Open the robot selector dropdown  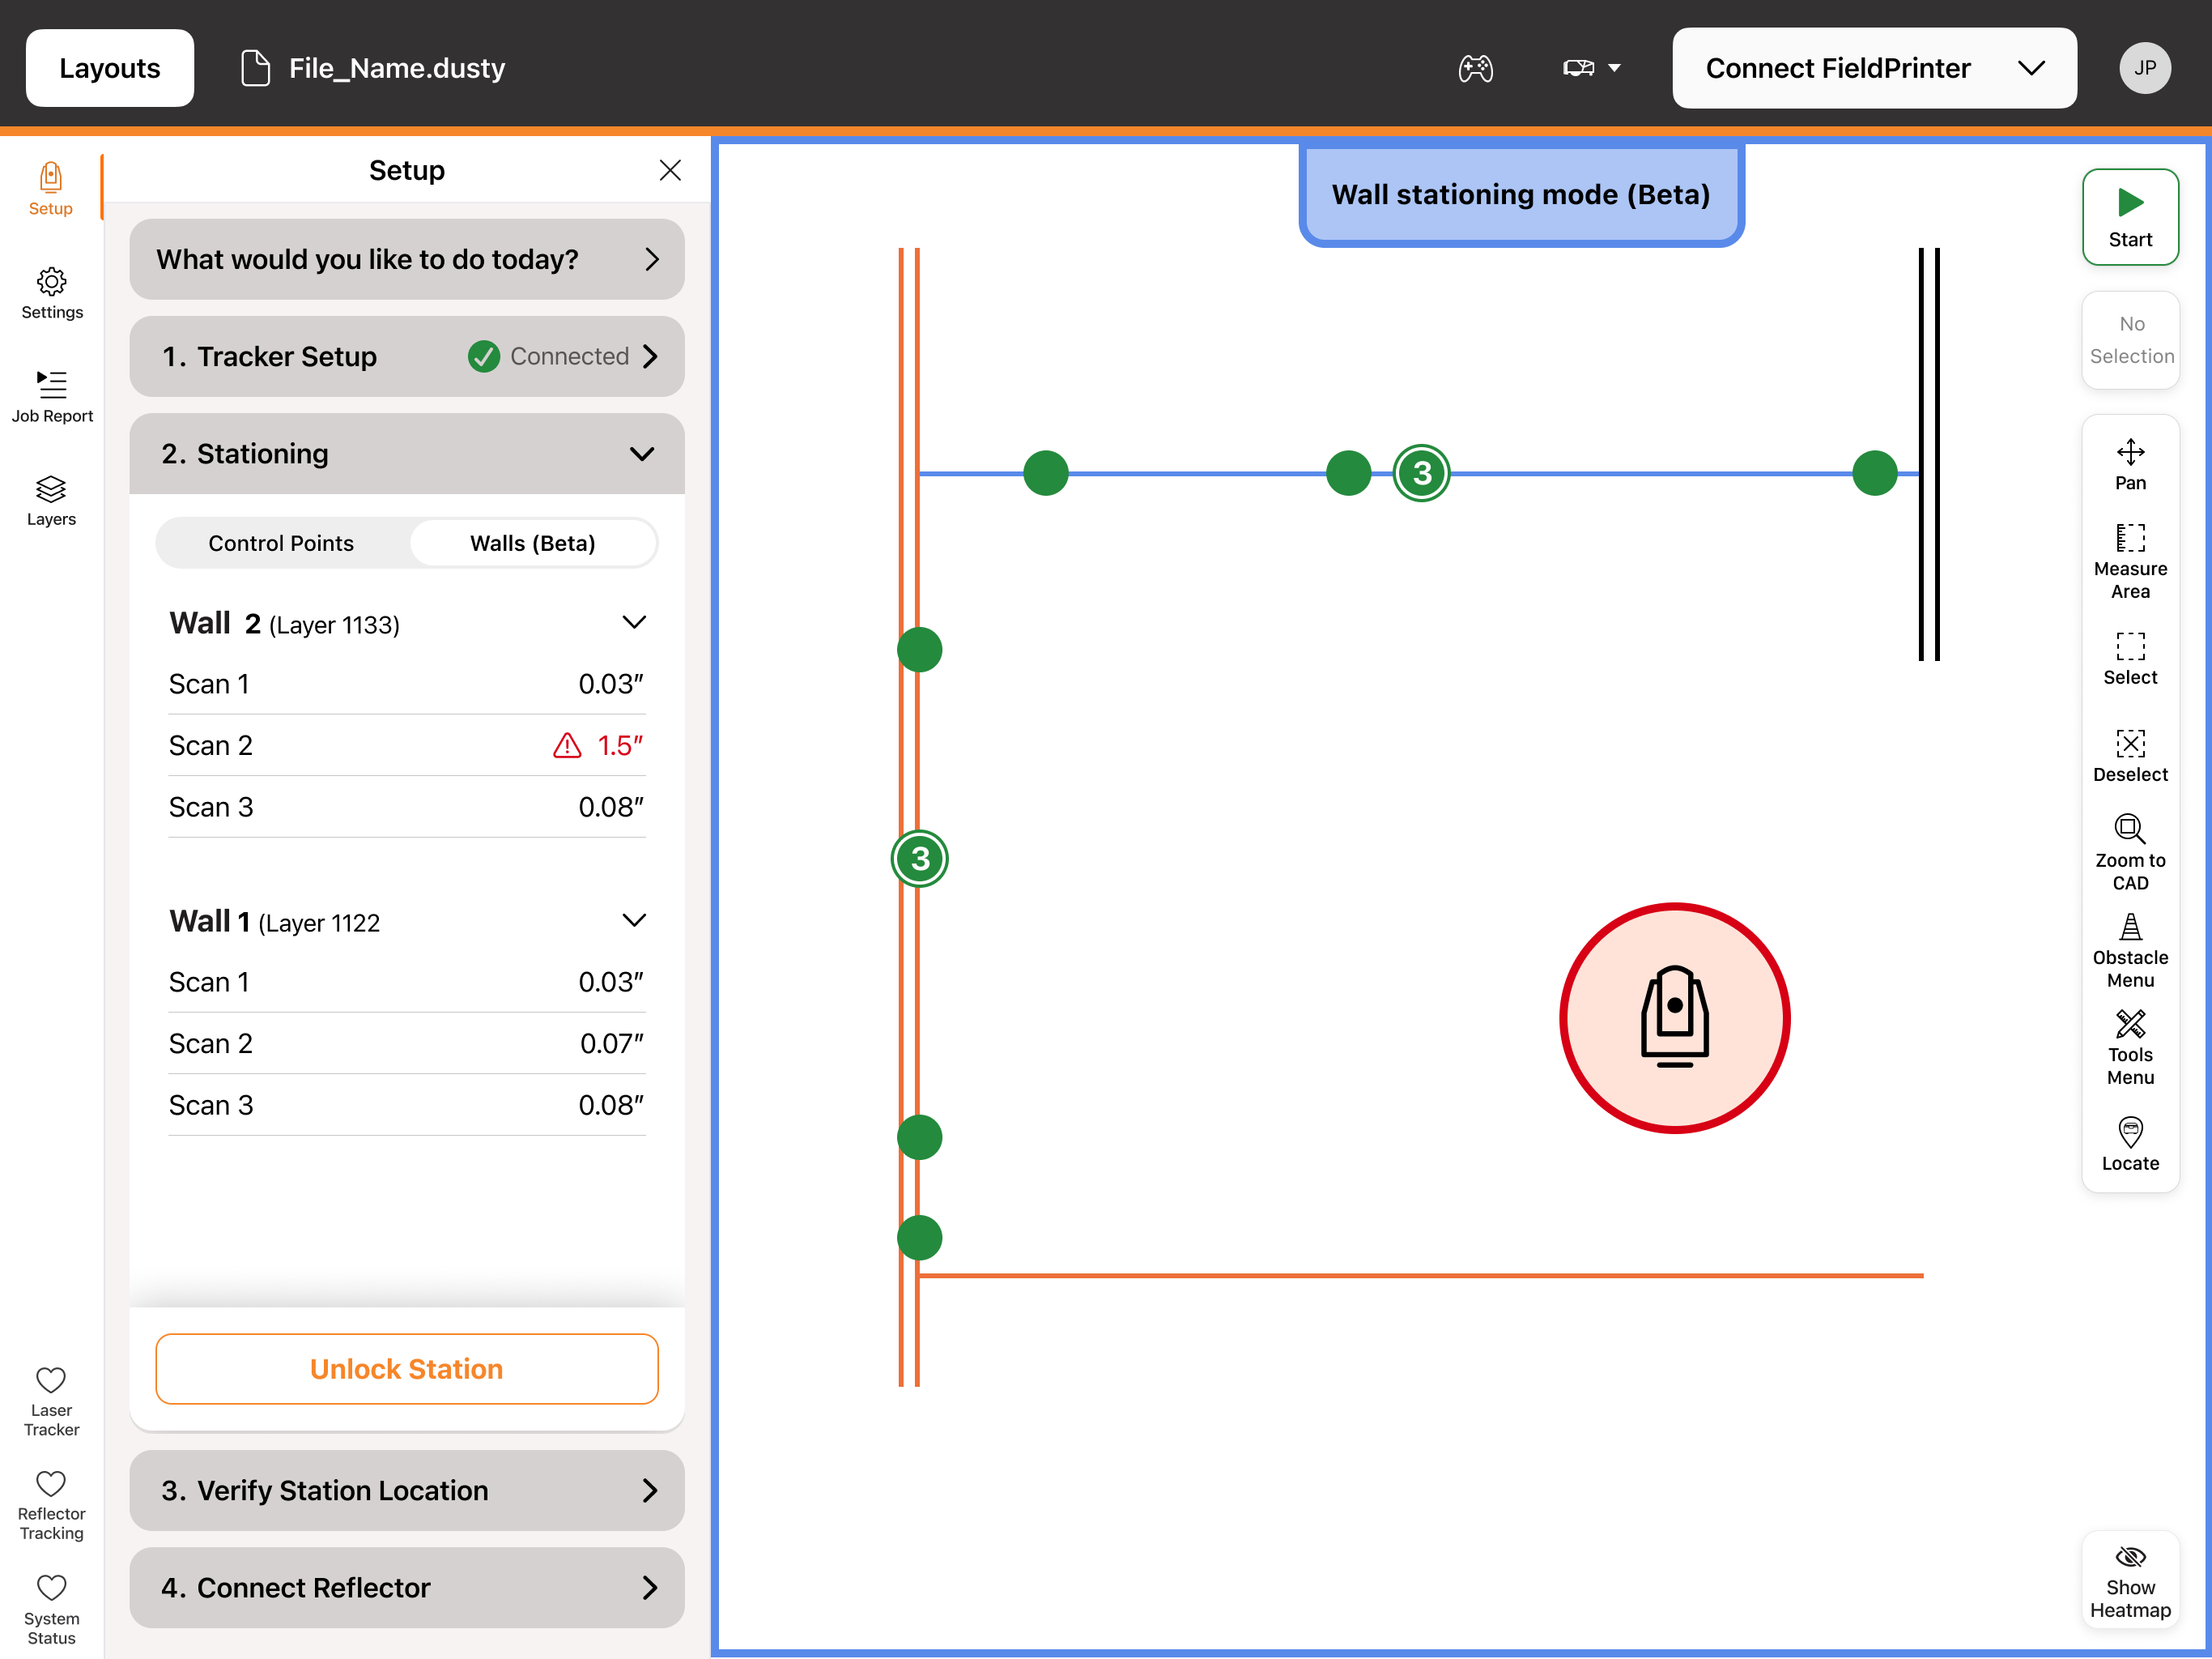[1591, 68]
